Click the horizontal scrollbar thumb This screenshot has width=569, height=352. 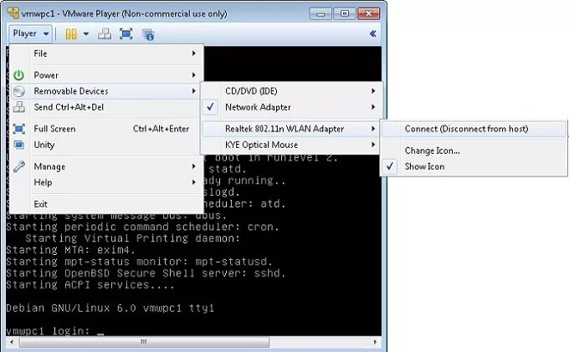coord(144,342)
